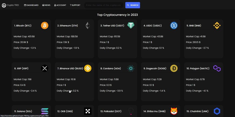Click Bitcoin's 'Market Cap: 401.6B' text

pyautogui.click(x=24, y=37)
